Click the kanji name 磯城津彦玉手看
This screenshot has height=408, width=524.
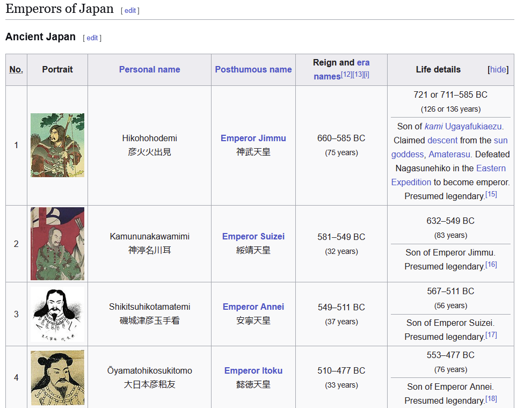(x=149, y=321)
